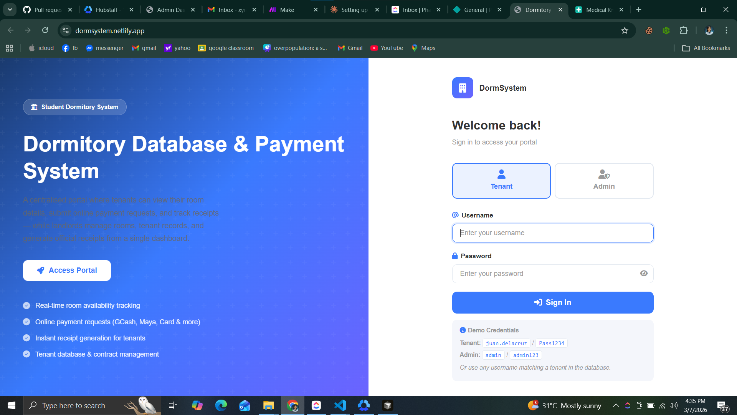The height and width of the screenshot is (415, 737).
Task: Open File Explorer from the taskbar
Action: click(268, 405)
